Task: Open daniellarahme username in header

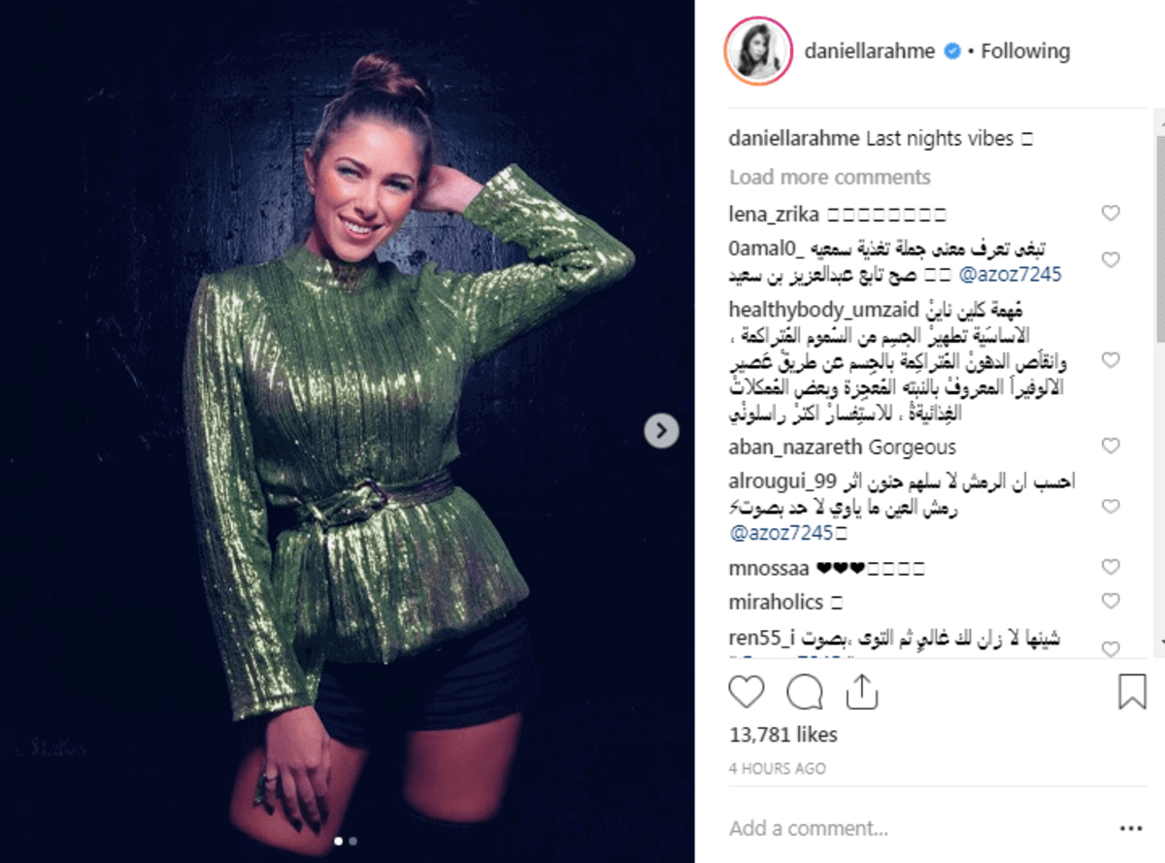Action: 869,51
